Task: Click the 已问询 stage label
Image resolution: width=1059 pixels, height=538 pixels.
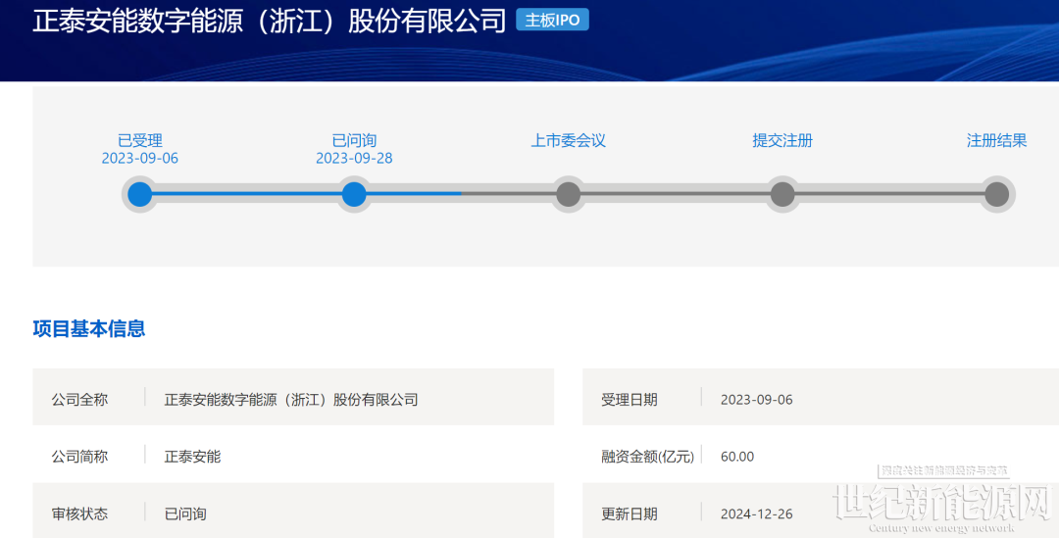Action: [354, 140]
